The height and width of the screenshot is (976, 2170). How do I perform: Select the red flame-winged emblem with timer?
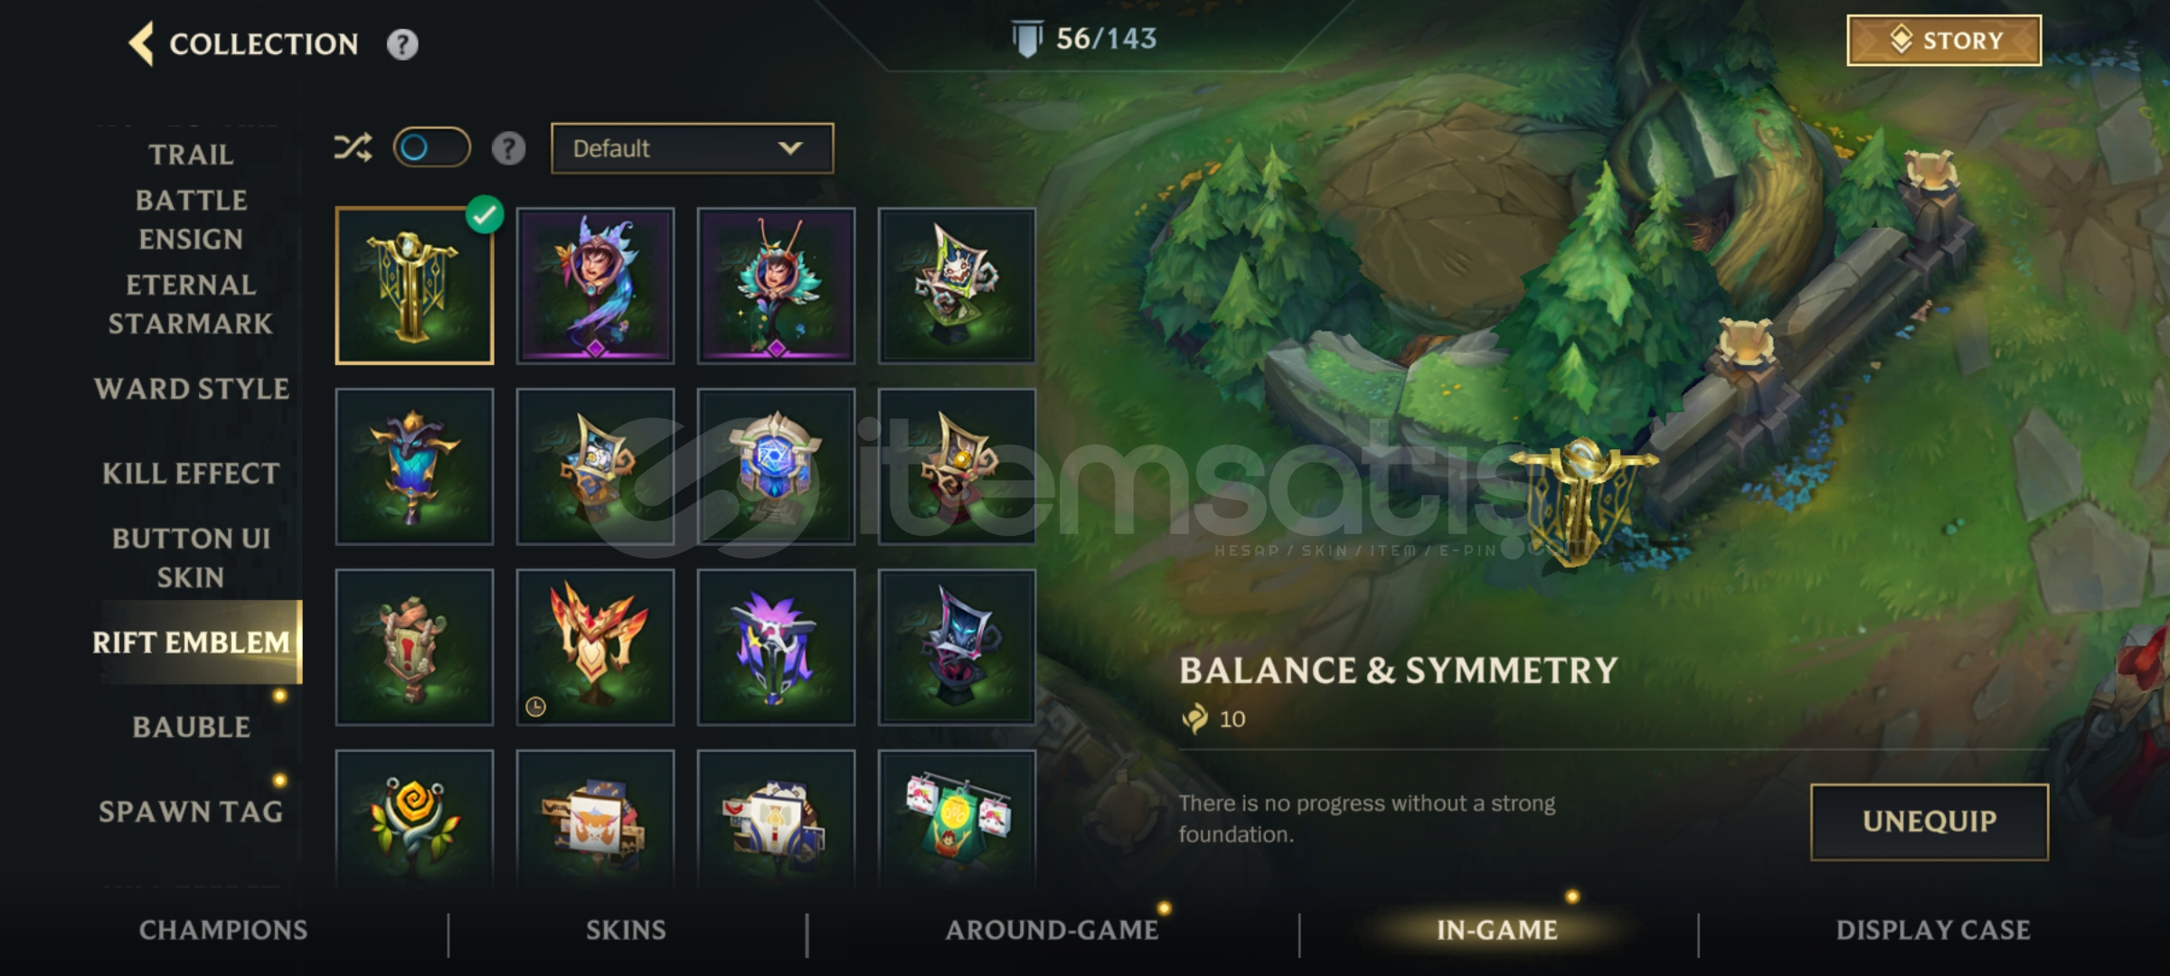pos(595,647)
